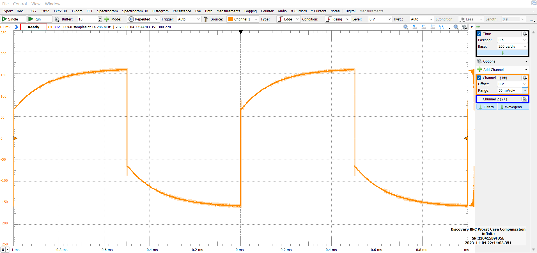
Task: Open the Condition dropdown (Rising)
Action: tap(338, 19)
